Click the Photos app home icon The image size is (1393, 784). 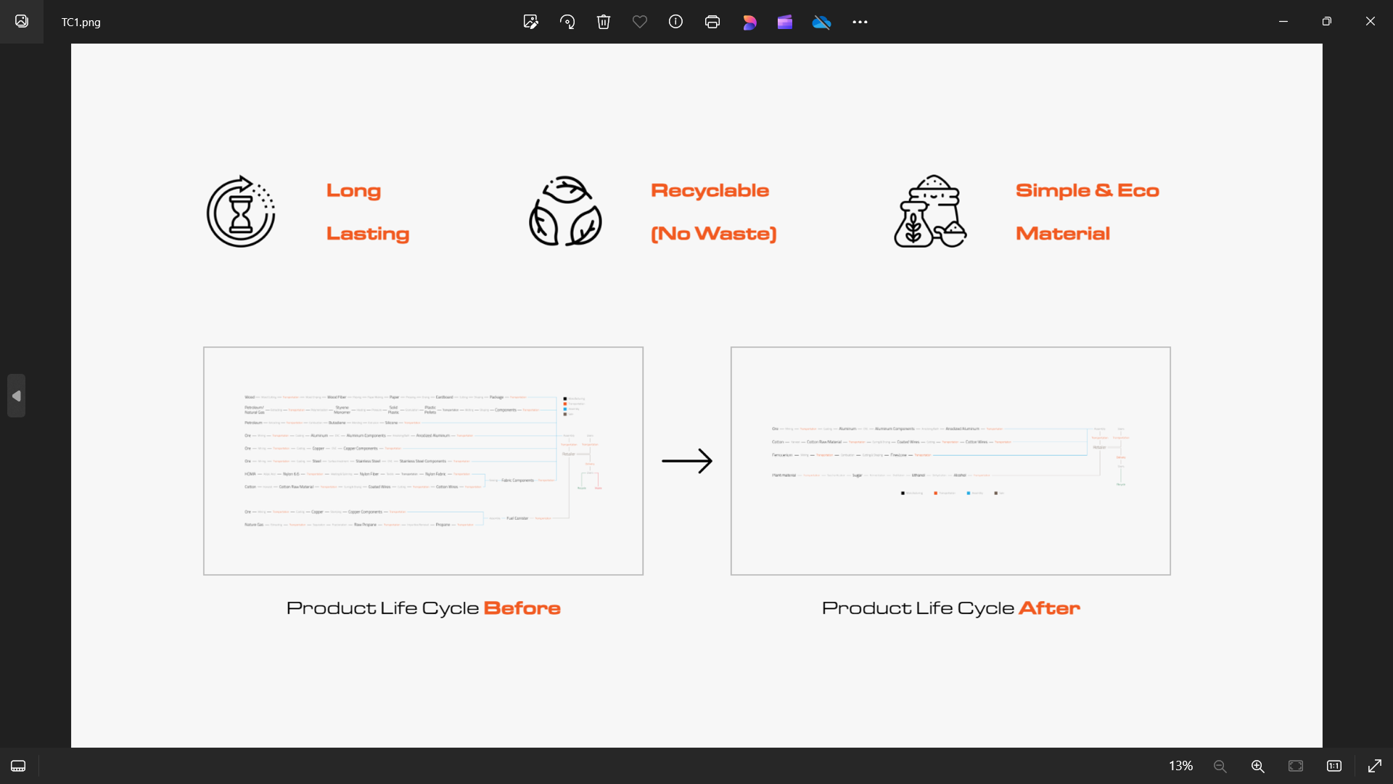[22, 22]
